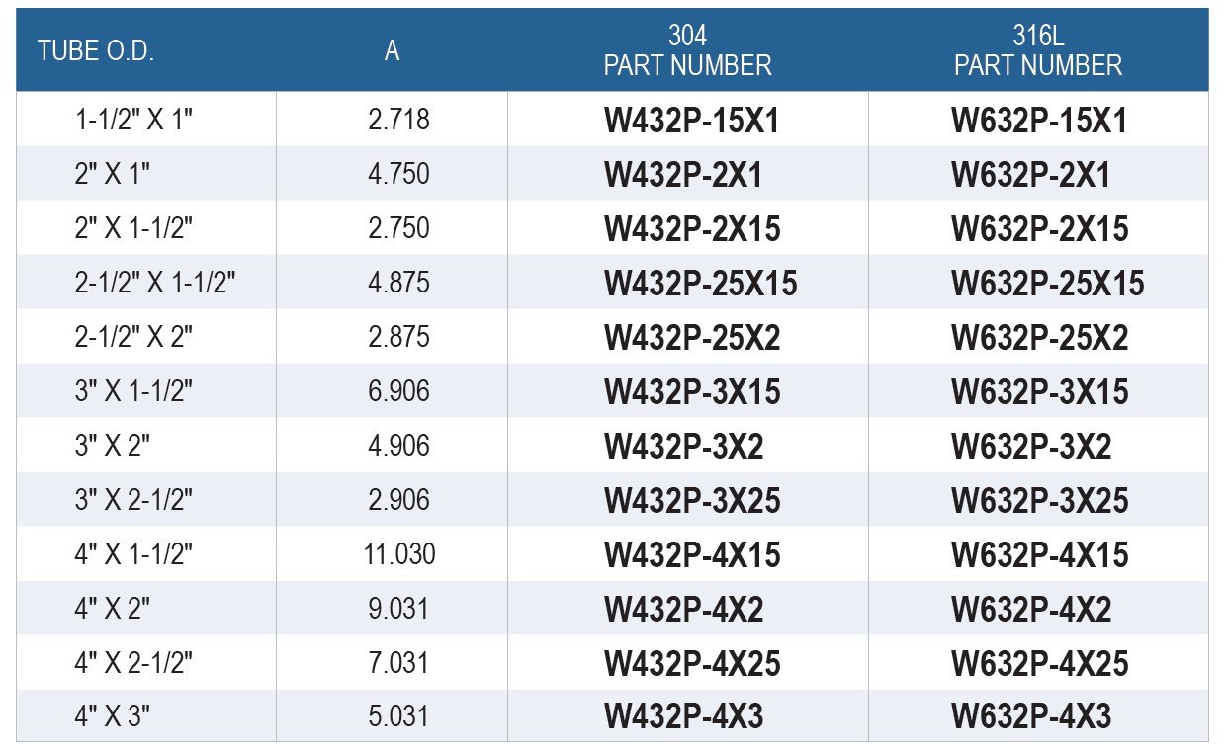This screenshot has width=1227, height=752.
Task: Click the TUBE O.D. column header
Action: tap(96, 51)
